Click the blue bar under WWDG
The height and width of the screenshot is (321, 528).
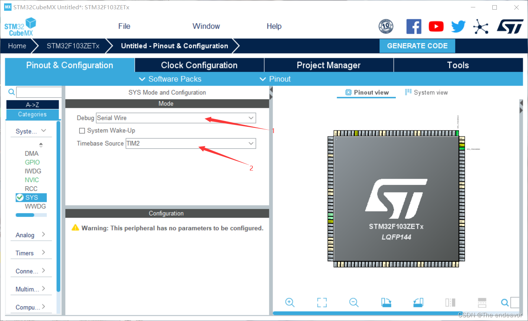pos(25,215)
